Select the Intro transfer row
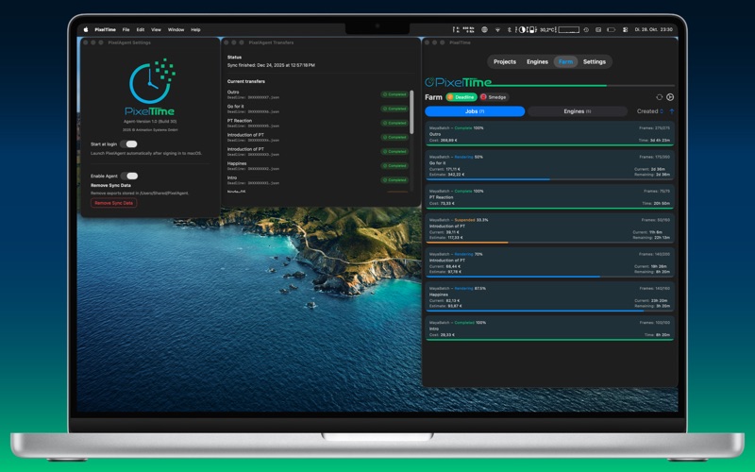Image resolution: width=755 pixels, height=472 pixels. (x=317, y=180)
